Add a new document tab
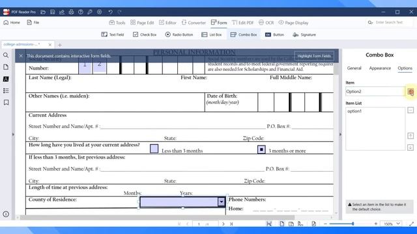This screenshot has height=234, width=417. [x=60, y=45]
